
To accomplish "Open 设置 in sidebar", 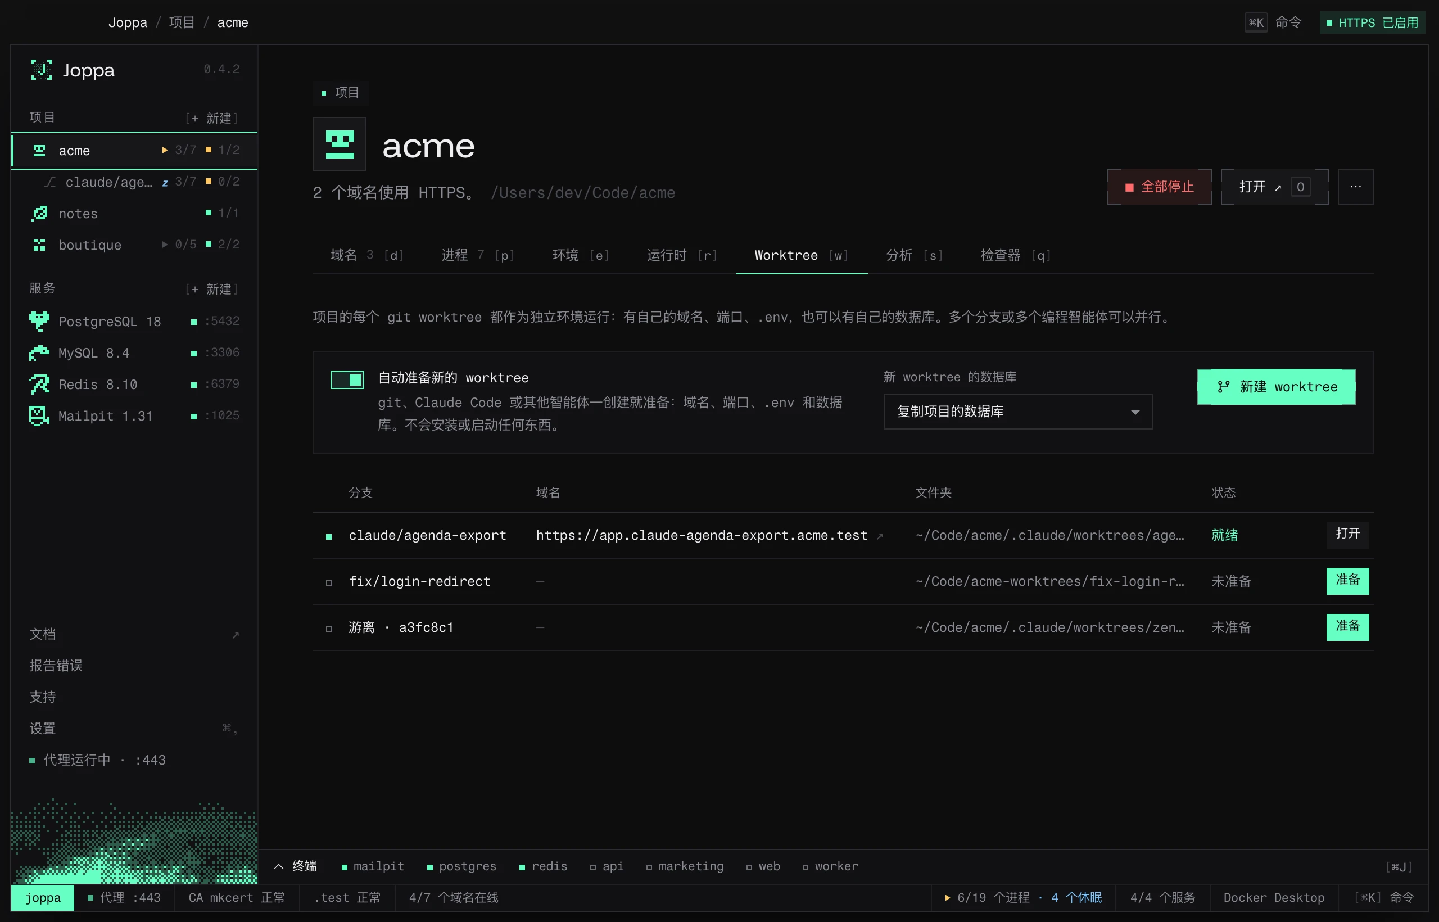I will click(x=134, y=729).
